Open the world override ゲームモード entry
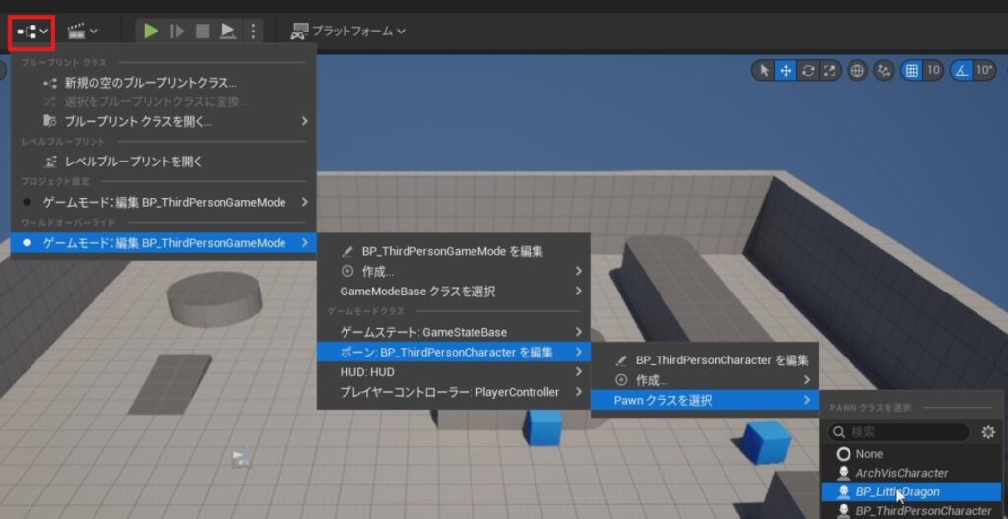 point(164,243)
